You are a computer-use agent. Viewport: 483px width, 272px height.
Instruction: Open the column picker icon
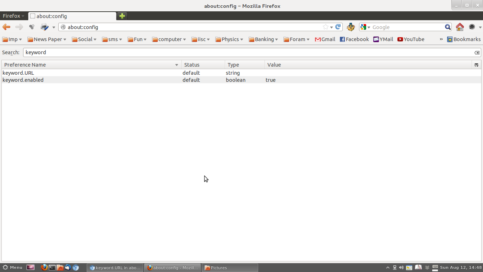[477, 65]
